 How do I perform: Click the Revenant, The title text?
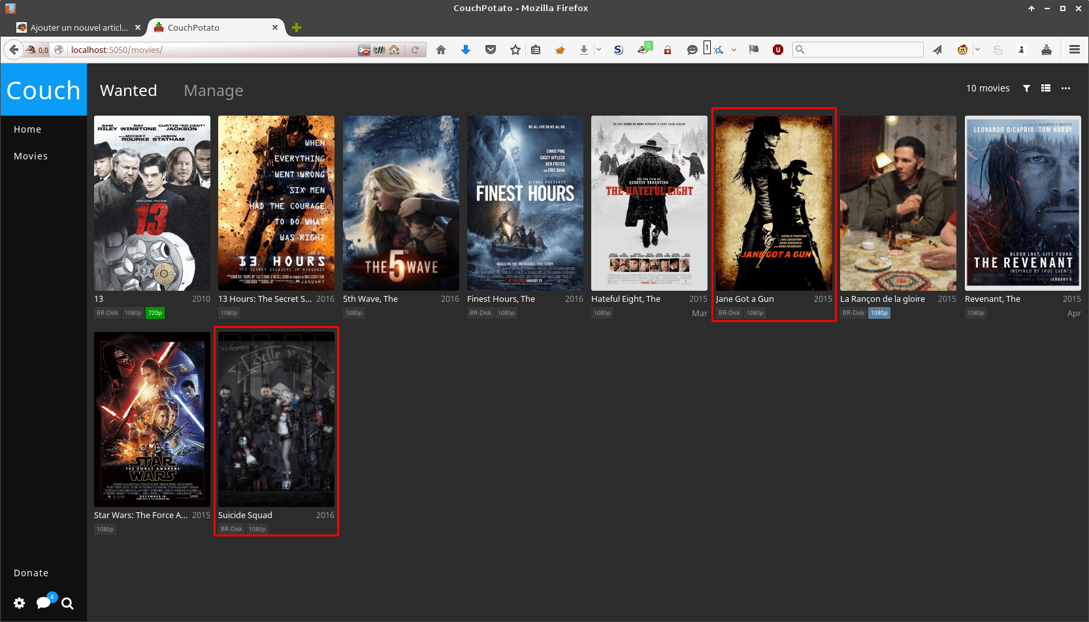[992, 299]
